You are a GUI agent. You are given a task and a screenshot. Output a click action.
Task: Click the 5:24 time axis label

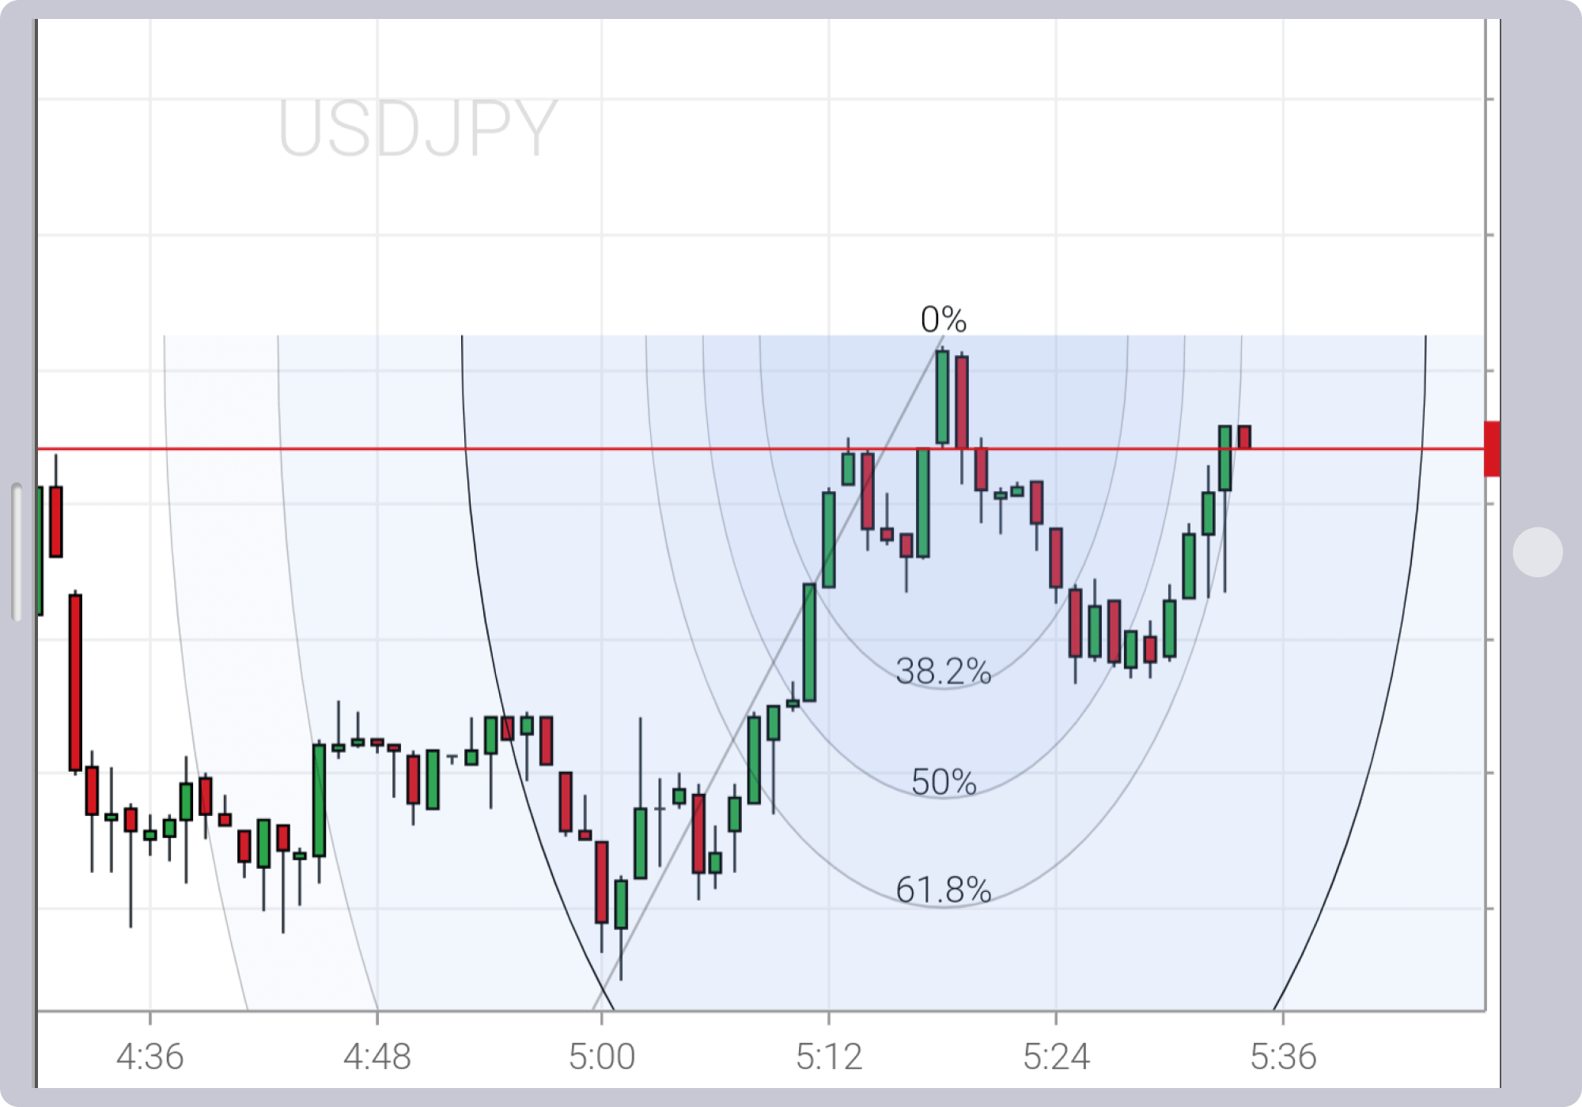(x=1055, y=1056)
